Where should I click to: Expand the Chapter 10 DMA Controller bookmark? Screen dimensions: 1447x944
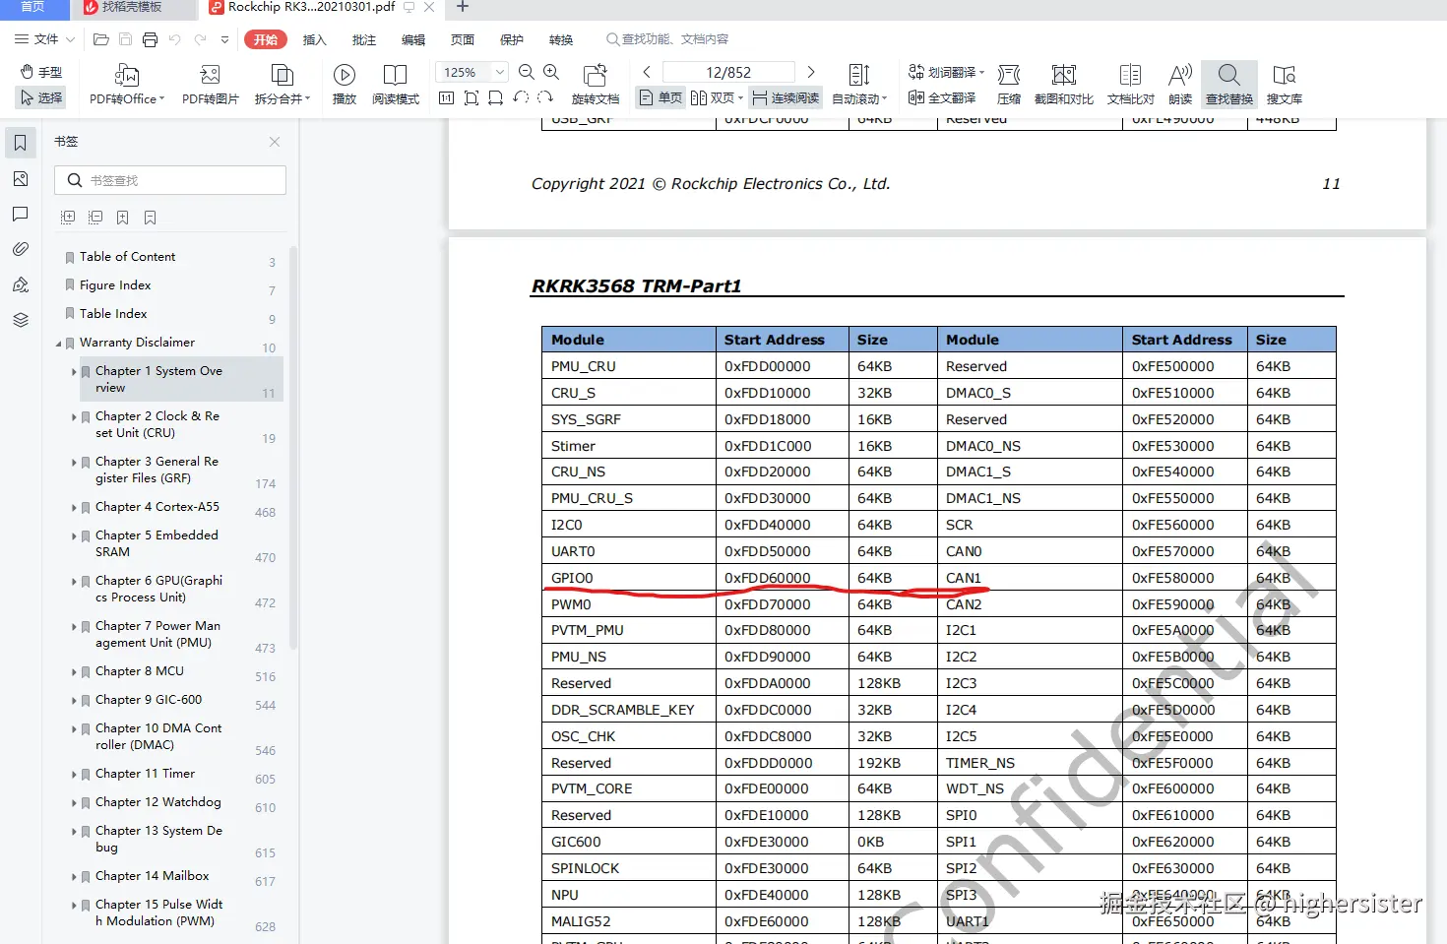click(74, 729)
